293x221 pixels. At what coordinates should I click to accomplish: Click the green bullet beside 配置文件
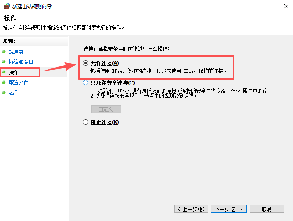pyautogui.click(x=4, y=82)
